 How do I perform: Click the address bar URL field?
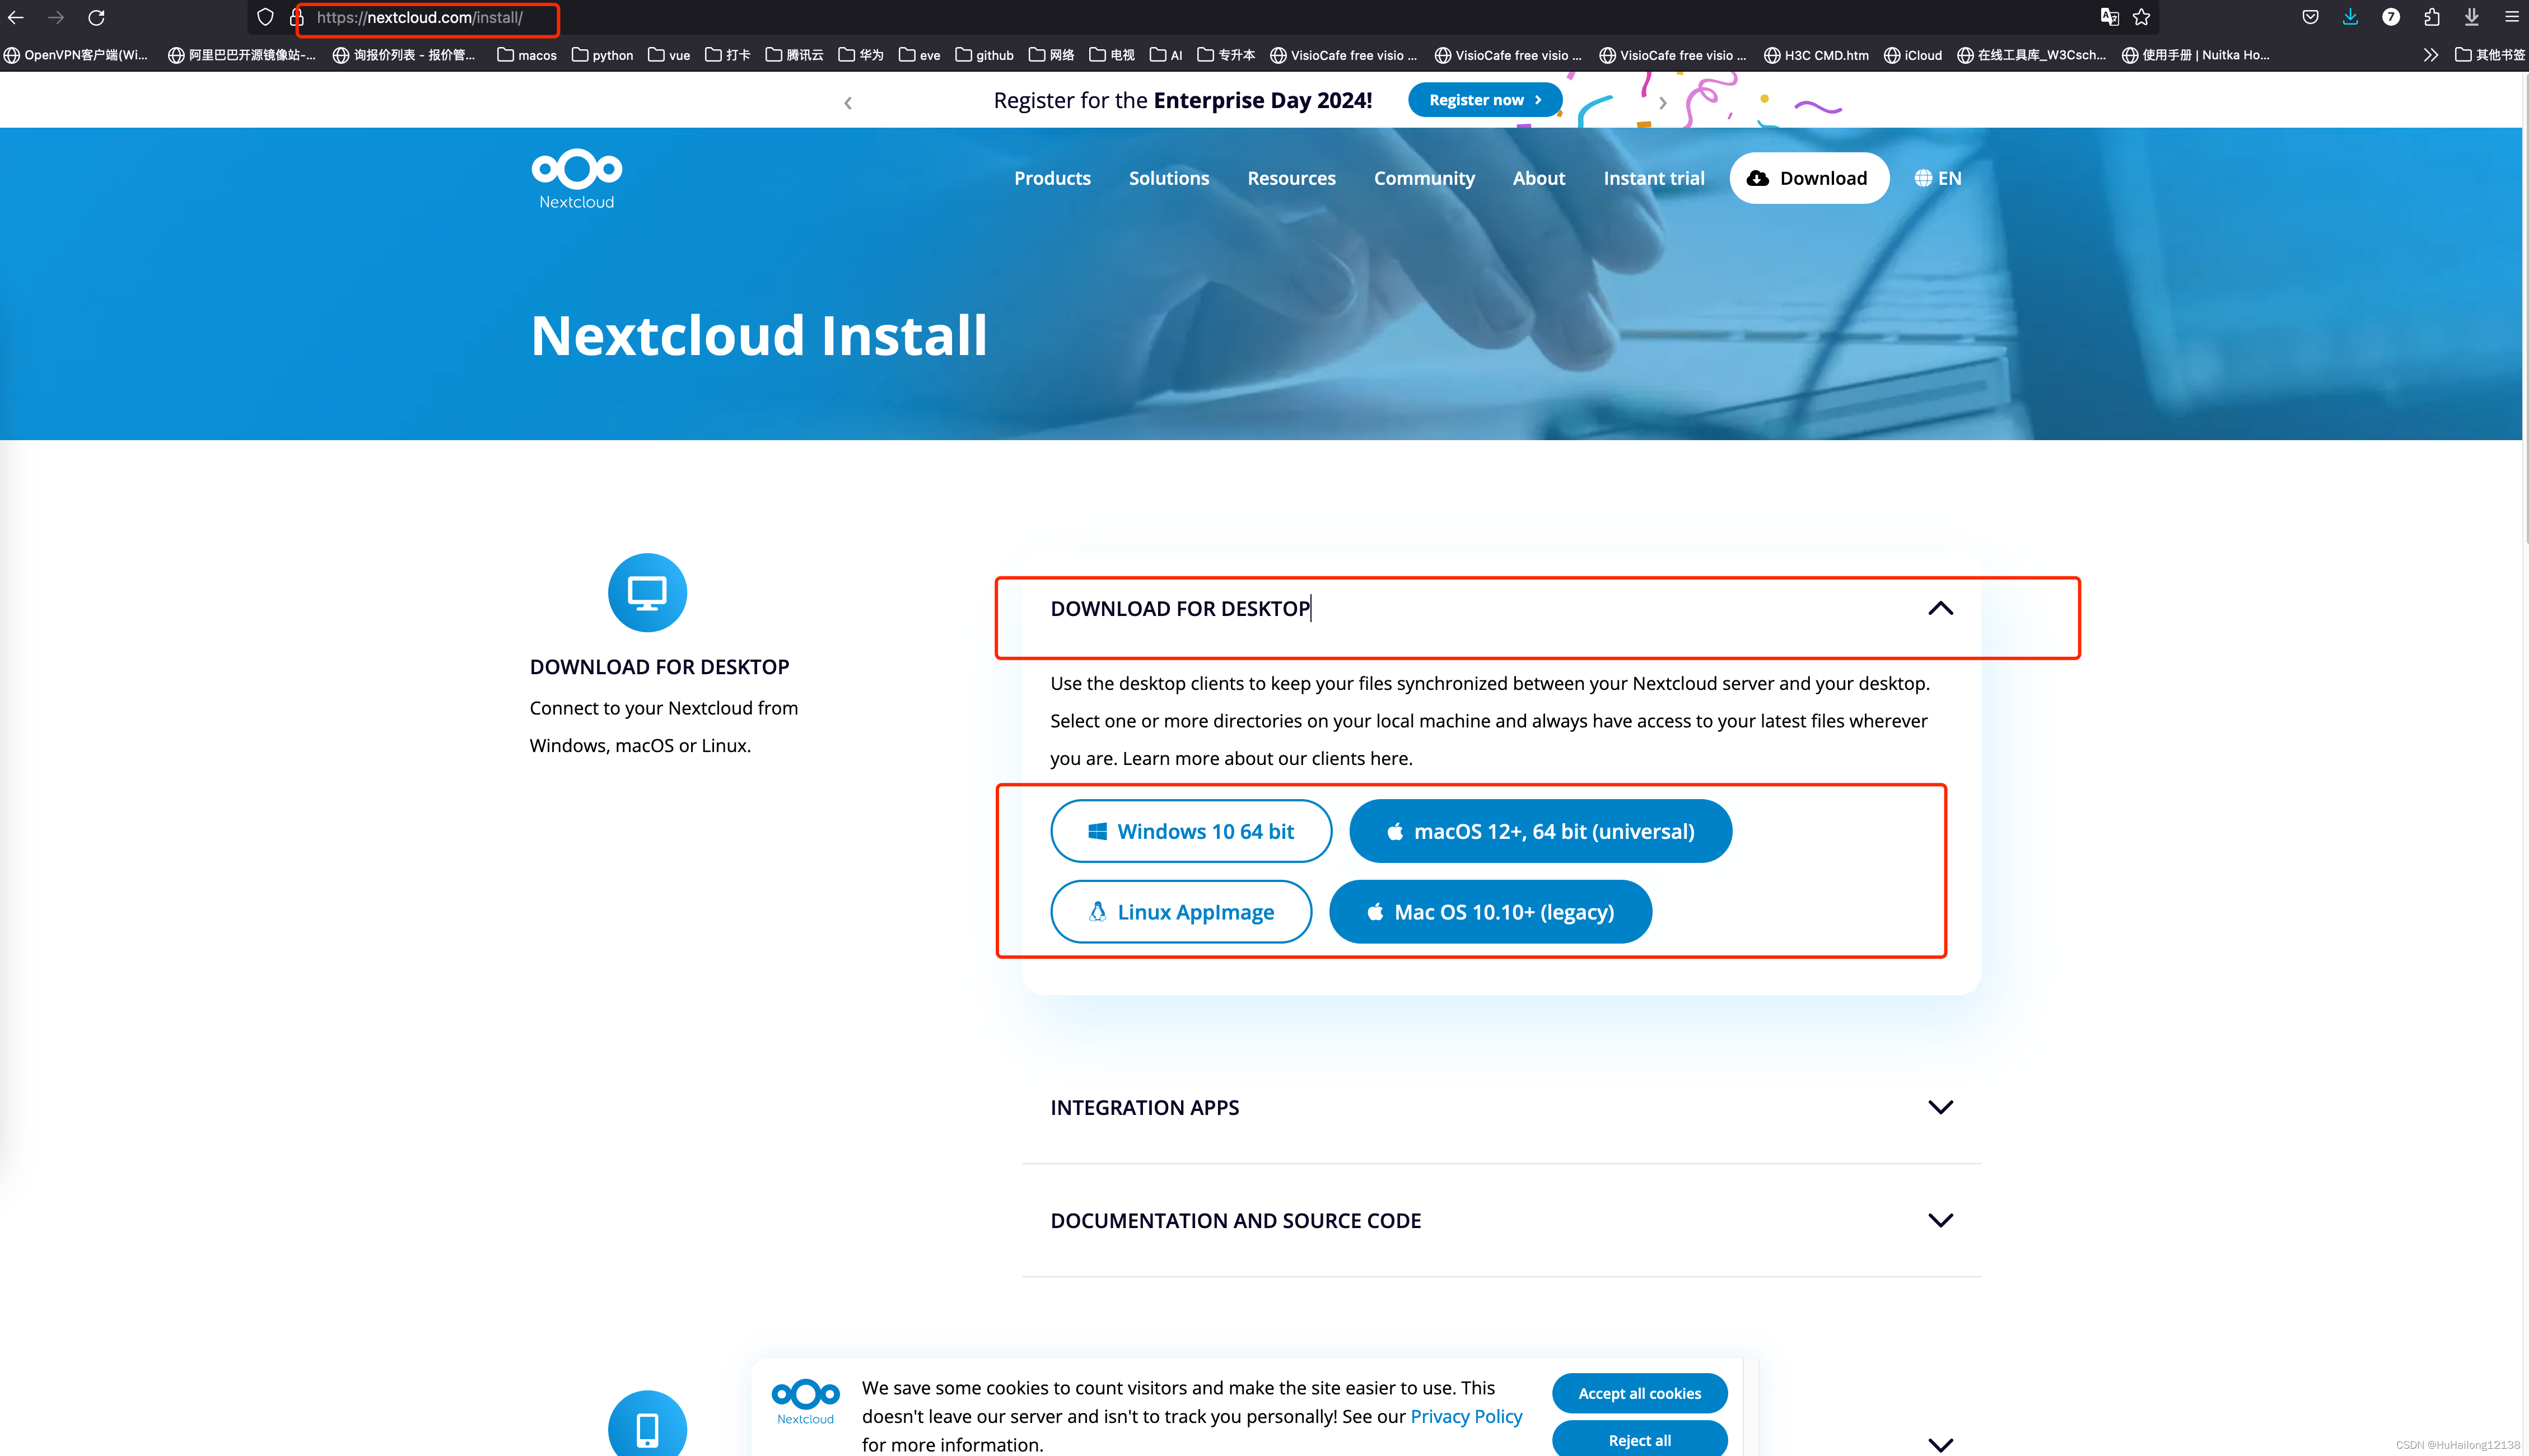pyautogui.click(x=420, y=18)
